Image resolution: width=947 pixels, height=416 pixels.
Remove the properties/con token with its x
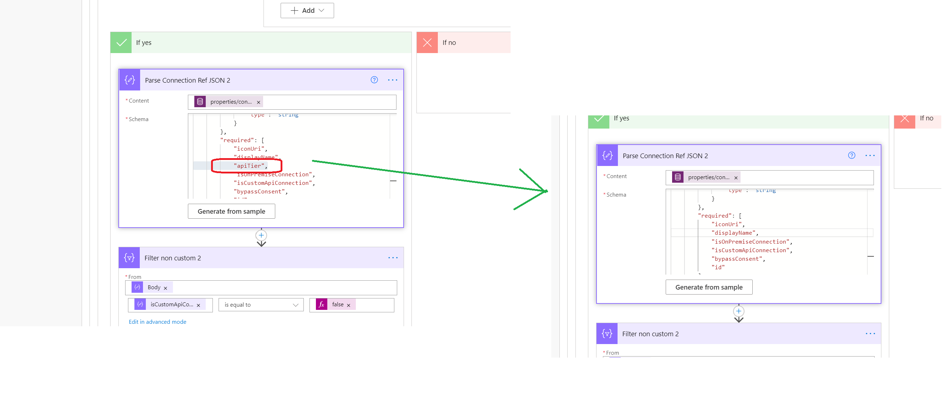pyautogui.click(x=258, y=102)
